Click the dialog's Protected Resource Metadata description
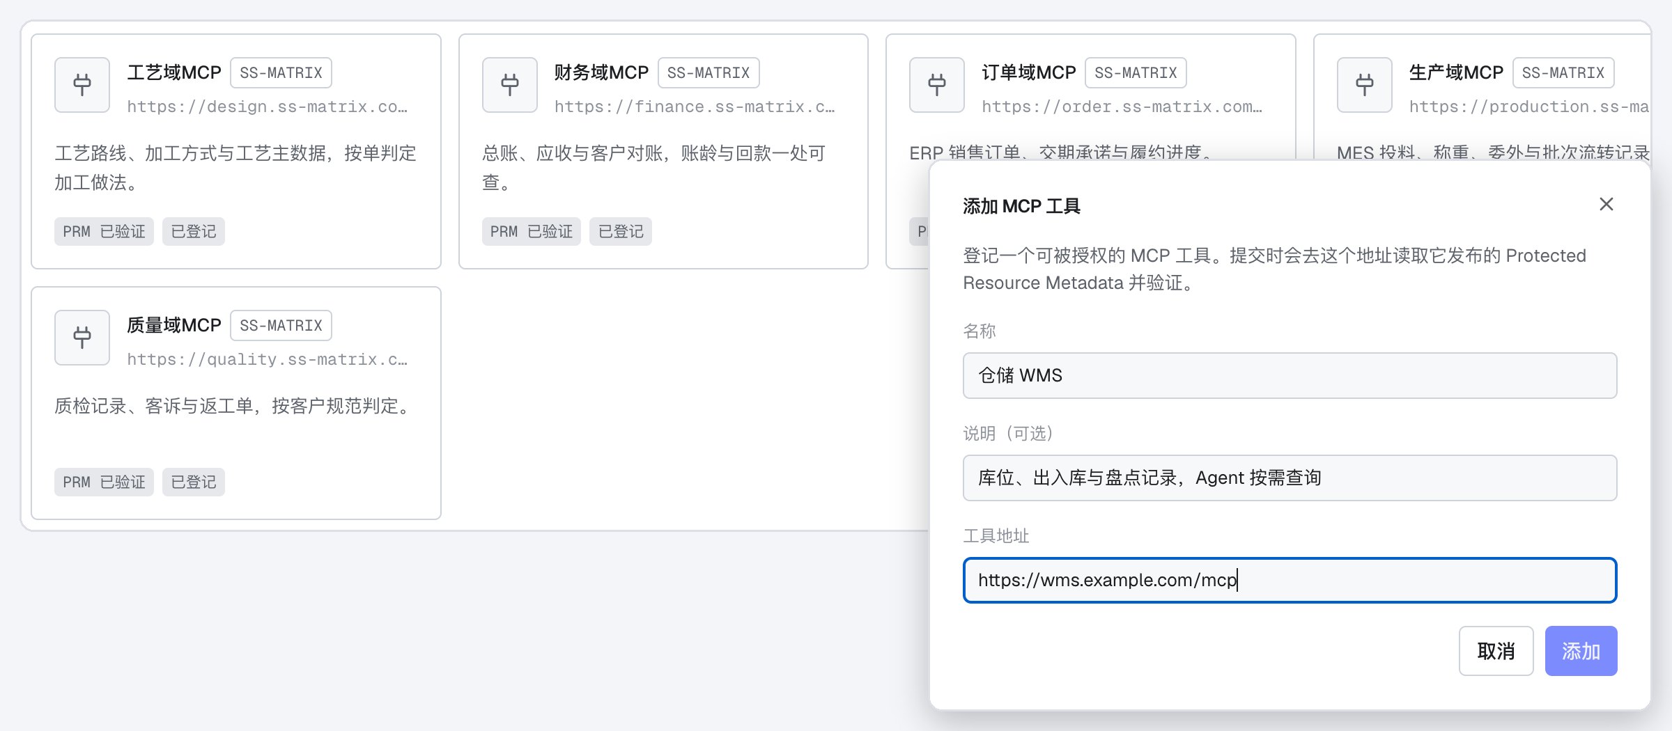 coord(1274,269)
